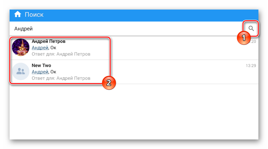268x149 pixels.
Task: Click the Ок message text in New Two result
Action: [53, 72]
